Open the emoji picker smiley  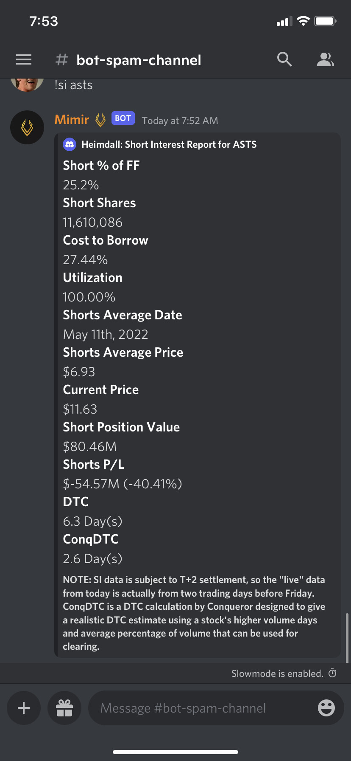tap(326, 708)
